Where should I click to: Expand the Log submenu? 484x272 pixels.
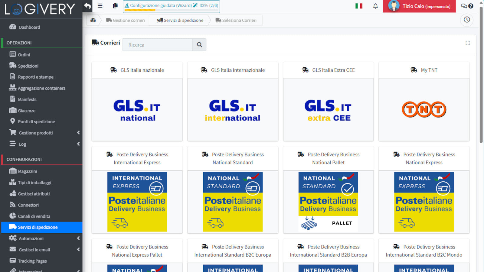(78, 144)
